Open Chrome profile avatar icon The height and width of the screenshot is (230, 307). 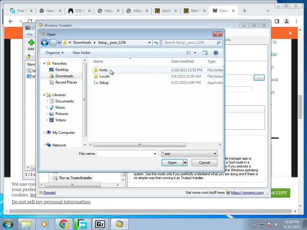[x=287, y=21]
